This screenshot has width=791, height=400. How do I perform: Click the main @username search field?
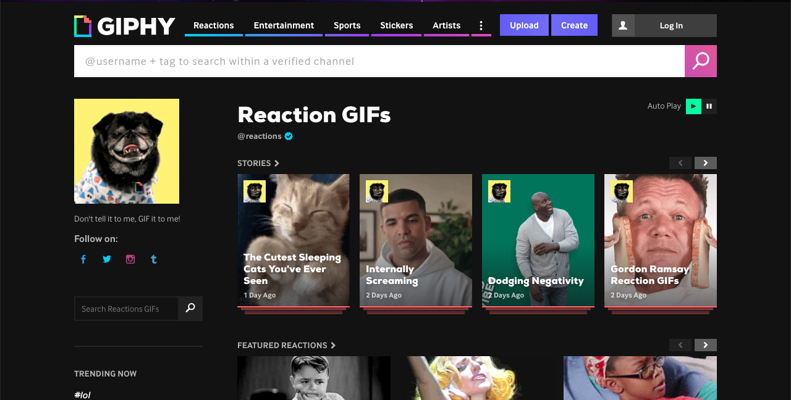[x=378, y=61]
